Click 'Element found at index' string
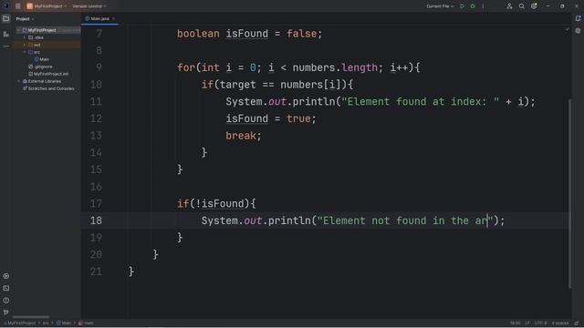This screenshot has width=584, height=328. (x=417, y=102)
